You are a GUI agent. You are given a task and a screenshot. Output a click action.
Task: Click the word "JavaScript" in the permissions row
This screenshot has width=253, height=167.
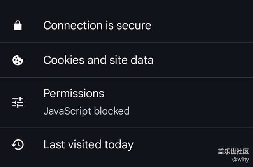point(67,111)
